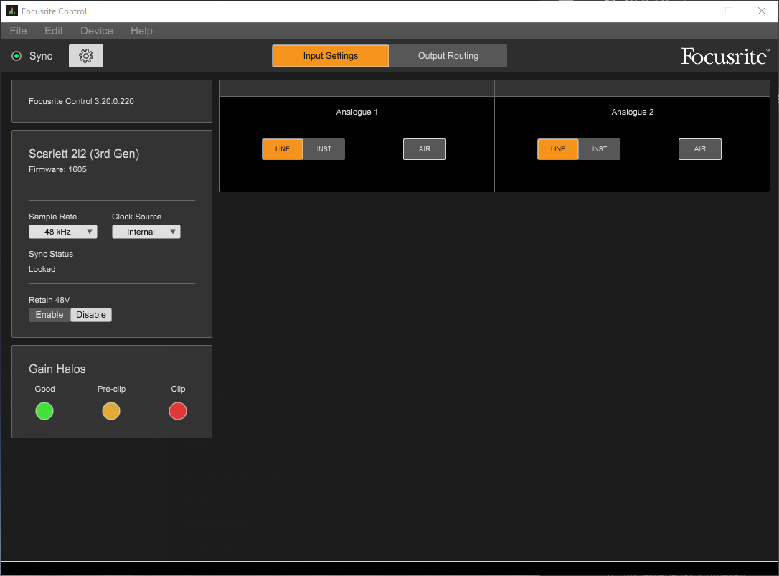This screenshot has width=779, height=576.
Task: Open the File menu
Action: pyautogui.click(x=19, y=31)
